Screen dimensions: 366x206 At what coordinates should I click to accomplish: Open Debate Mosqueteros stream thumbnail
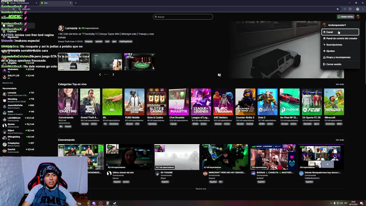(x=321, y=157)
